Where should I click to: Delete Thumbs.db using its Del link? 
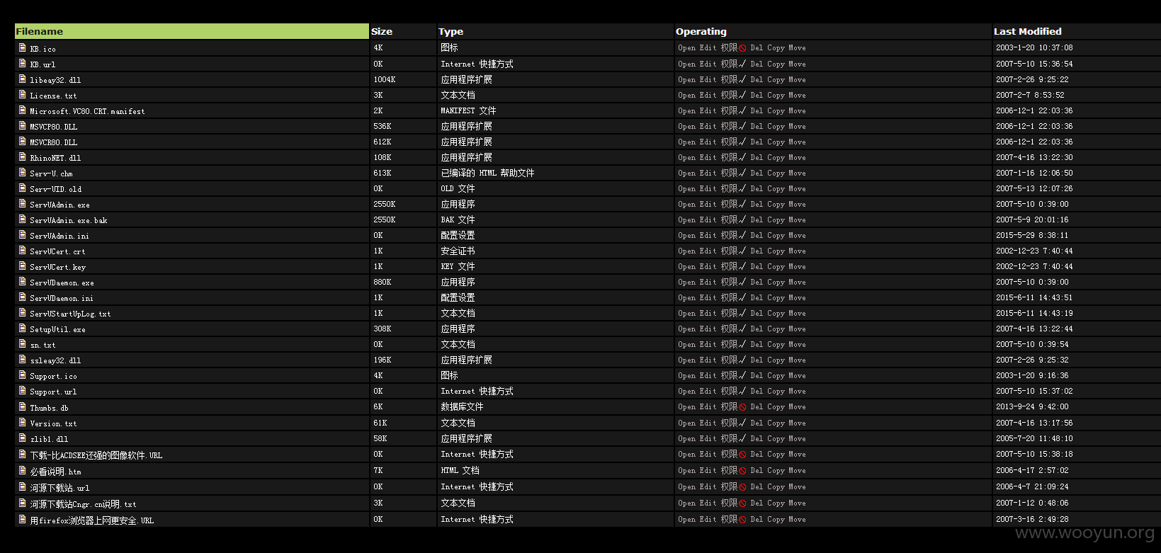click(x=757, y=406)
